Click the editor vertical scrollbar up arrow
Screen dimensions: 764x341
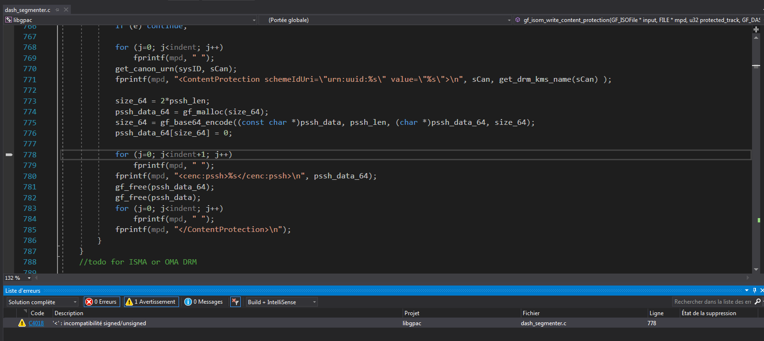coord(756,37)
